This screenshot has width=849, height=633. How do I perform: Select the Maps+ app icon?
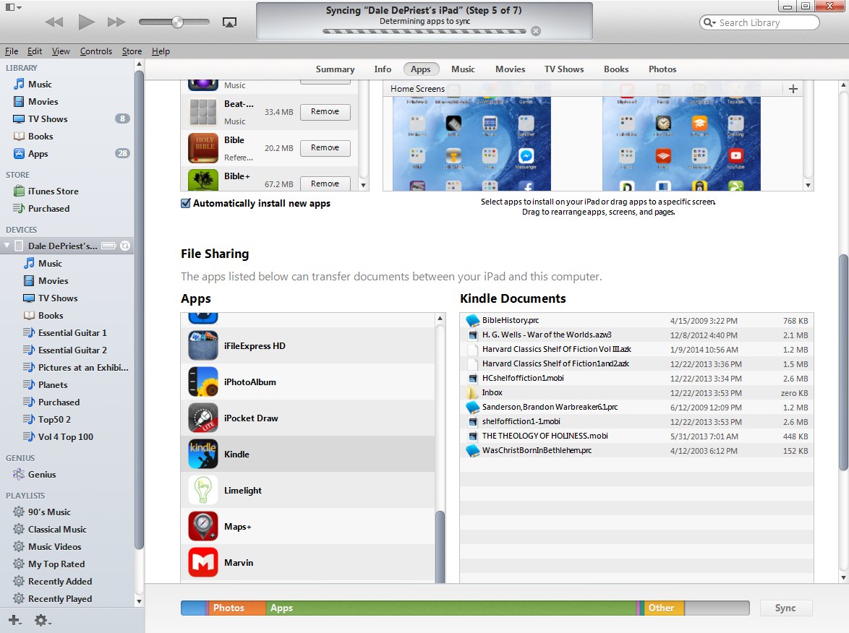203,526
